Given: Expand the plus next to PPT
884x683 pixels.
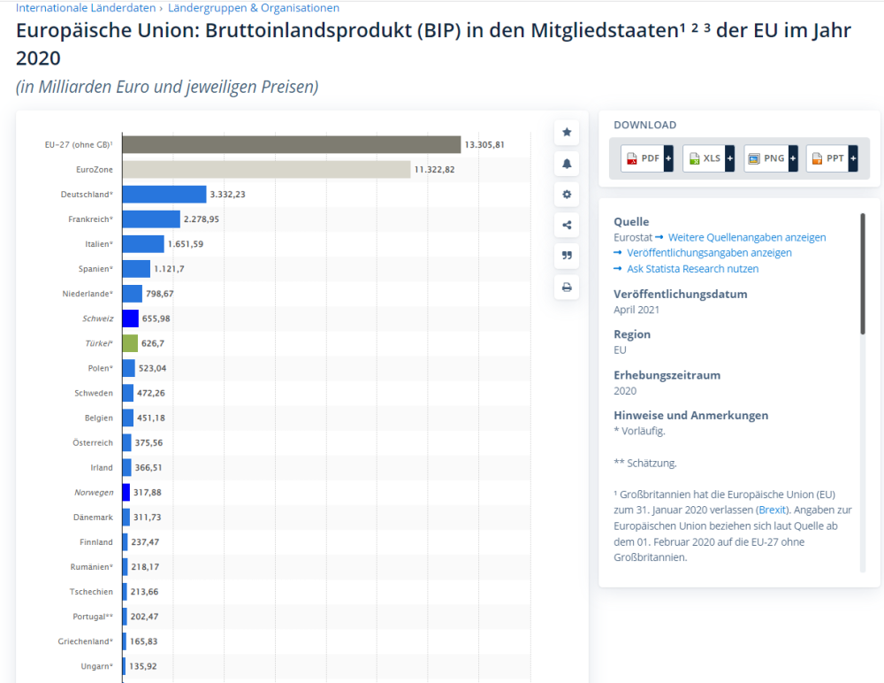Looking at the screenshot, I should tap(854, 158).
